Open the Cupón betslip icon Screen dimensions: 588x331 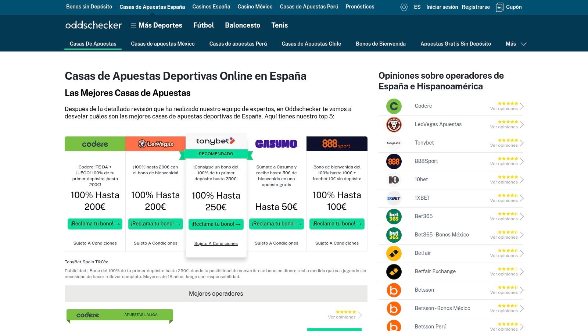click(x=499, y=7)
